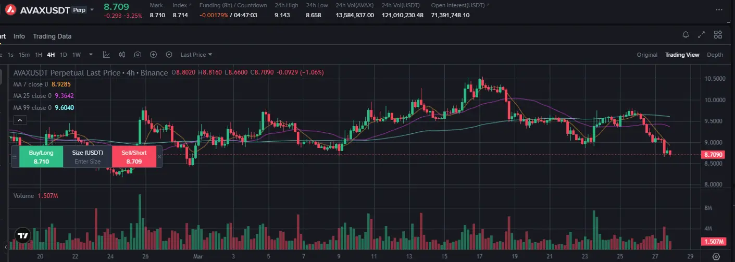The width and height of the screenshot is (735, 262).
Task: Open chart settings gear at bottom right
Action: (x=716, y=256)
